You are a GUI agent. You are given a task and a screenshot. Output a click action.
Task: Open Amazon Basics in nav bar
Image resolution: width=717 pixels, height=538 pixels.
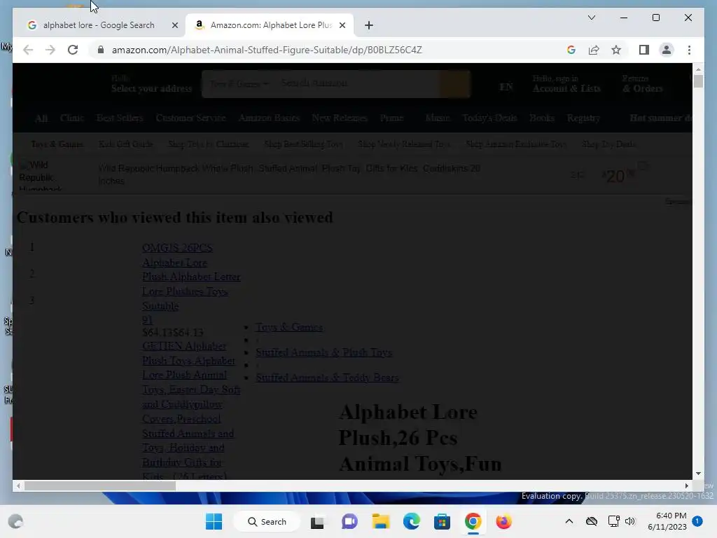coord(269,118)
